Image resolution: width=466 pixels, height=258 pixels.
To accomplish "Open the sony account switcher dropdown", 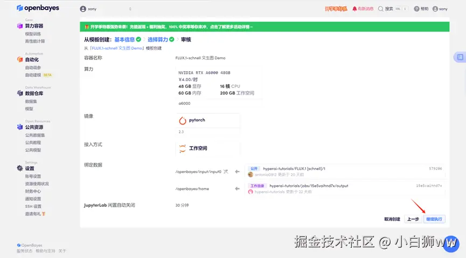I will [x=106, y=9].
